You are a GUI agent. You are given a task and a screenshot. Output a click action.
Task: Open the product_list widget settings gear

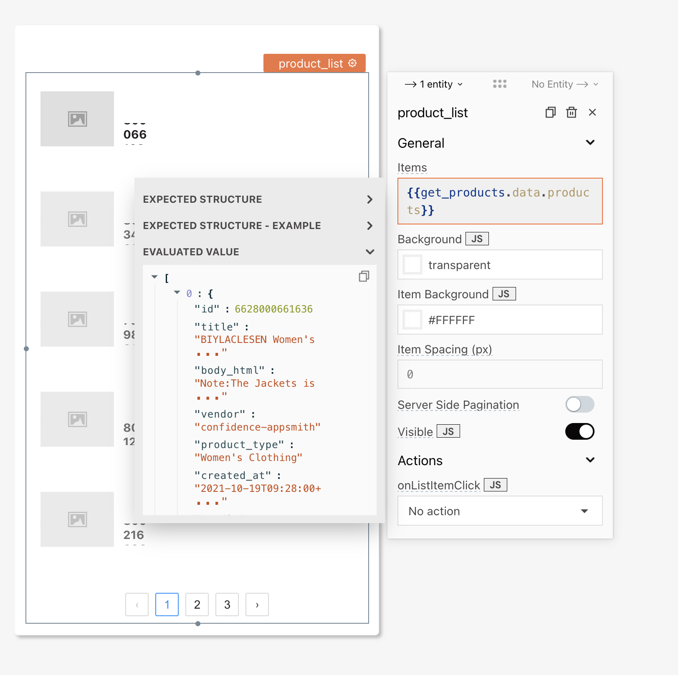(x=353, y=63)
